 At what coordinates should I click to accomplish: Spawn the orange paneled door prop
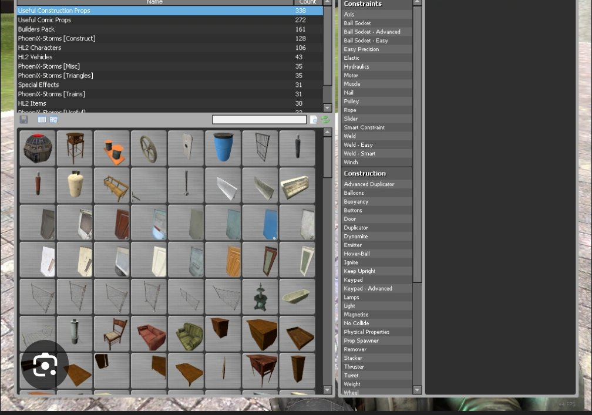(223, 259)
